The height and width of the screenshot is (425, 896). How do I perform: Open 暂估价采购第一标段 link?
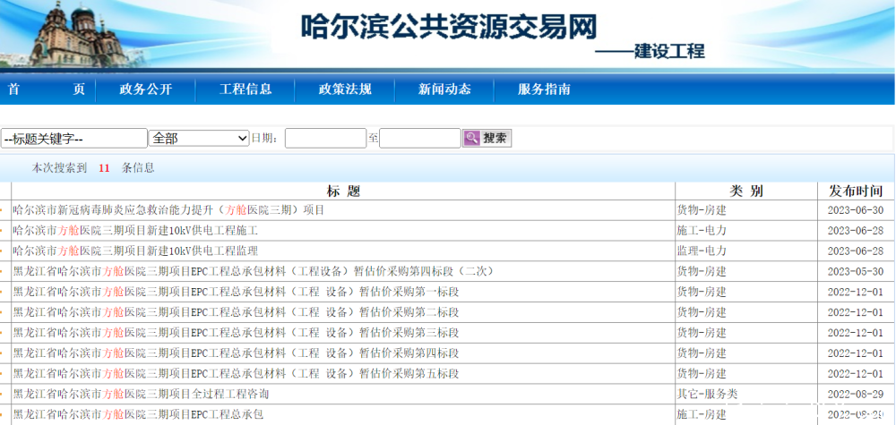236,292
